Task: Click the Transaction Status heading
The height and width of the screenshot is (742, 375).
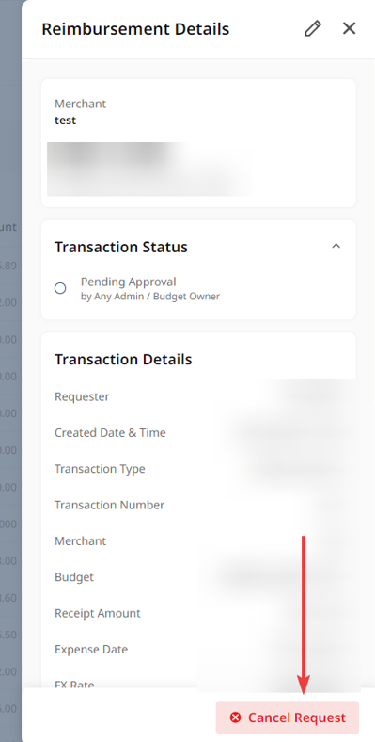Action: (121, 247)
